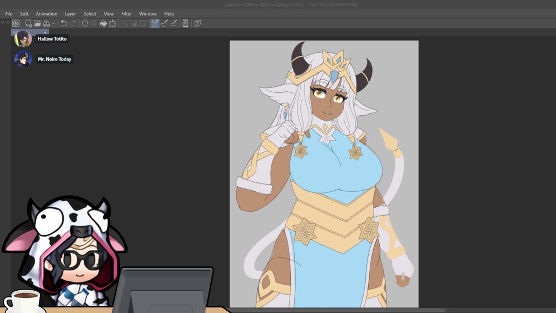This screenshot has width=556, height=313.
Task: Toggle Snap to Special Ruler icon
Action: [164, 23]
